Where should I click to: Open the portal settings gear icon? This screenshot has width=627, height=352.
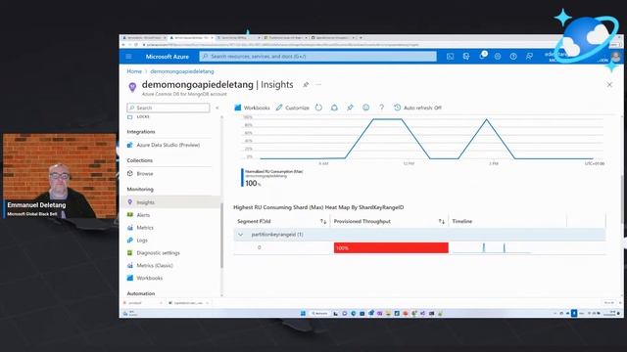(498, 57)
